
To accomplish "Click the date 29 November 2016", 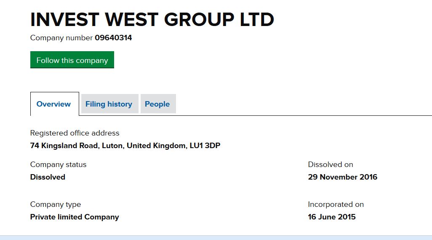I will (342, 177).
